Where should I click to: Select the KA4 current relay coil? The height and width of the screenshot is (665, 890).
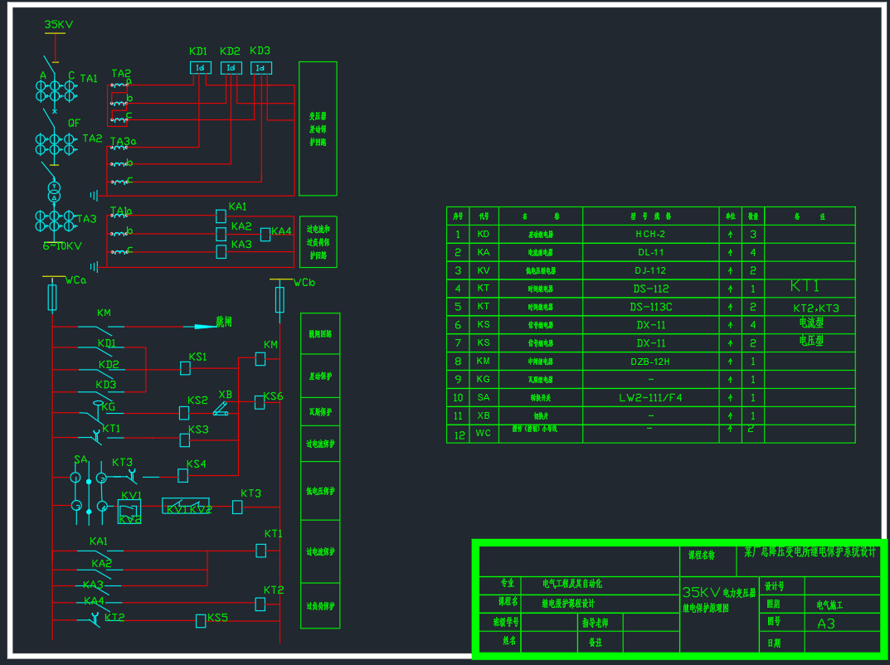[265, 235]
